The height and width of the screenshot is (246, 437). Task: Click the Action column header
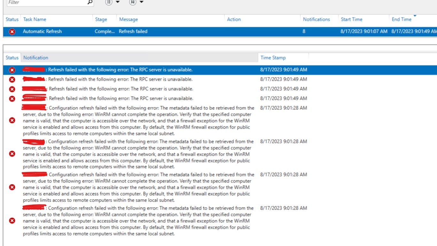click(234, 19)
